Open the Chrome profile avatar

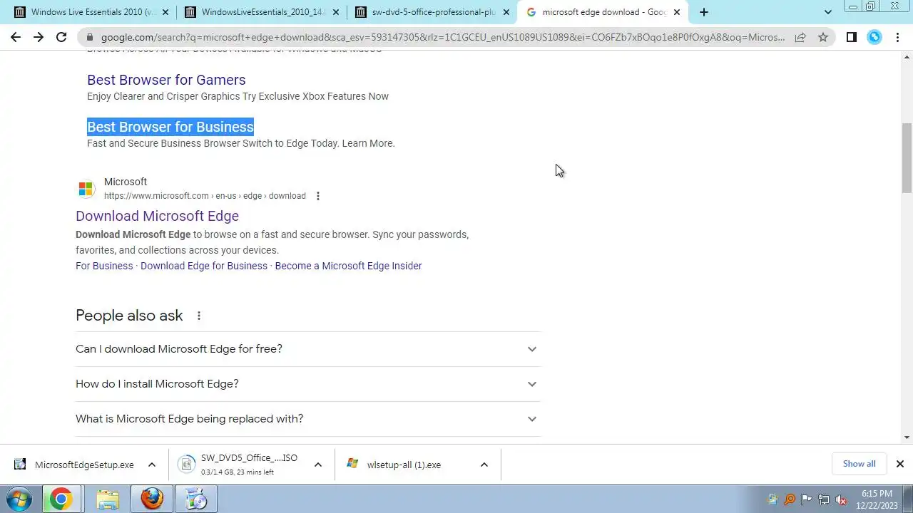(x=874, y=37)
